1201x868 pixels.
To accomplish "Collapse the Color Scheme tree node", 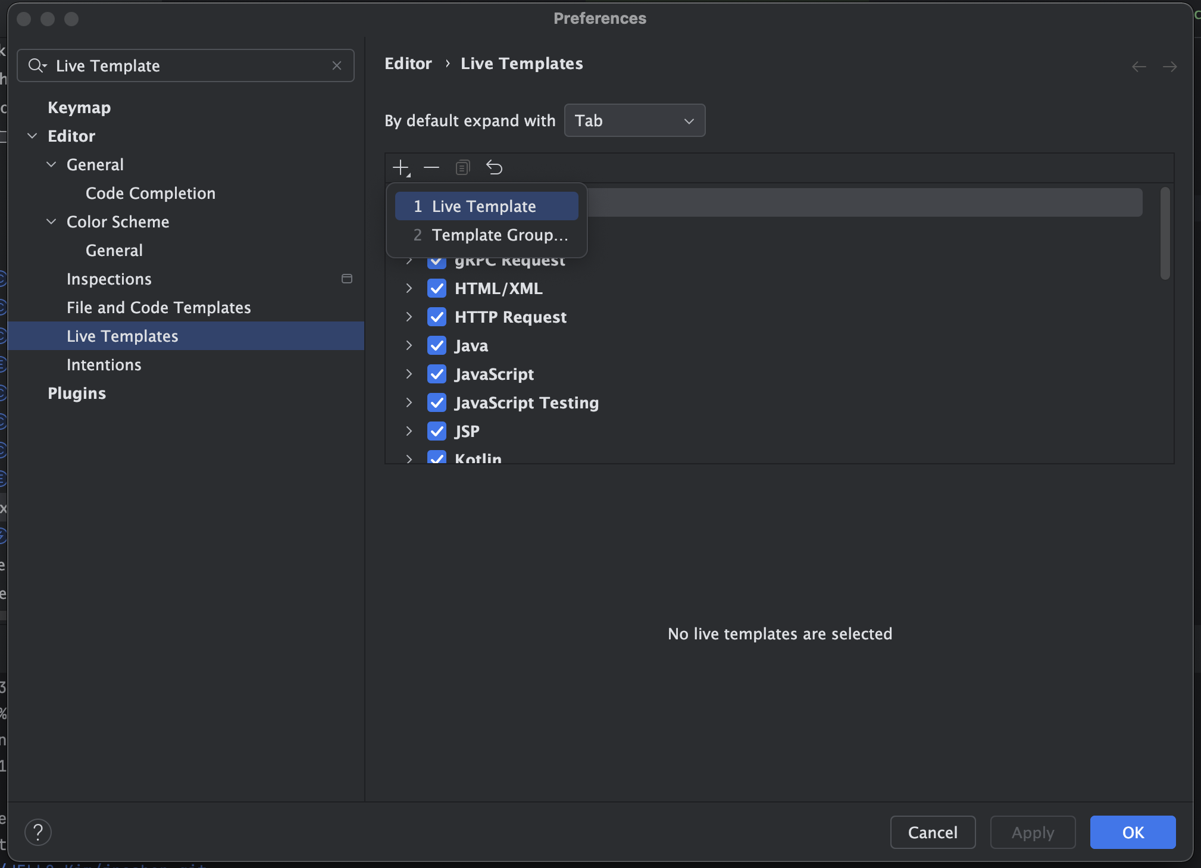I will pyautogui.click(x=52, y=222).
